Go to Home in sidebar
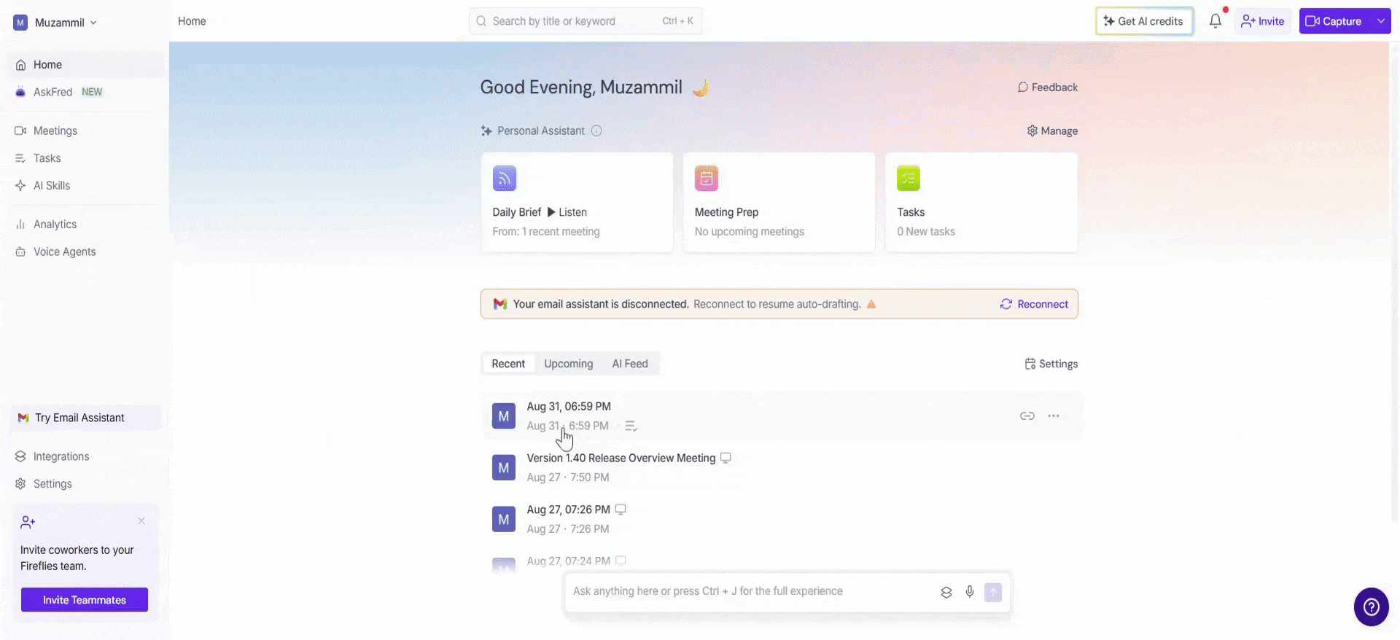This screenshot has width=1400, height=640. pyautogui.click(x=86, y=65)
